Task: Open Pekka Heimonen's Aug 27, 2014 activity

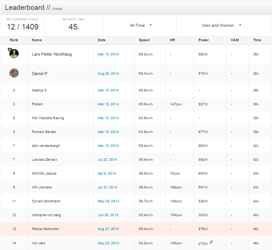Action: (x=108, y=229)
